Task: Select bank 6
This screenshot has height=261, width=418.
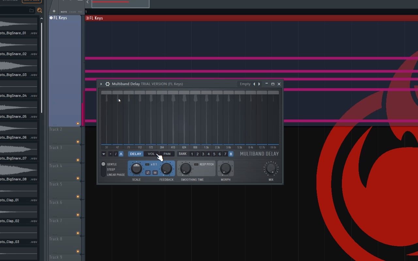Action: [220, 154]
